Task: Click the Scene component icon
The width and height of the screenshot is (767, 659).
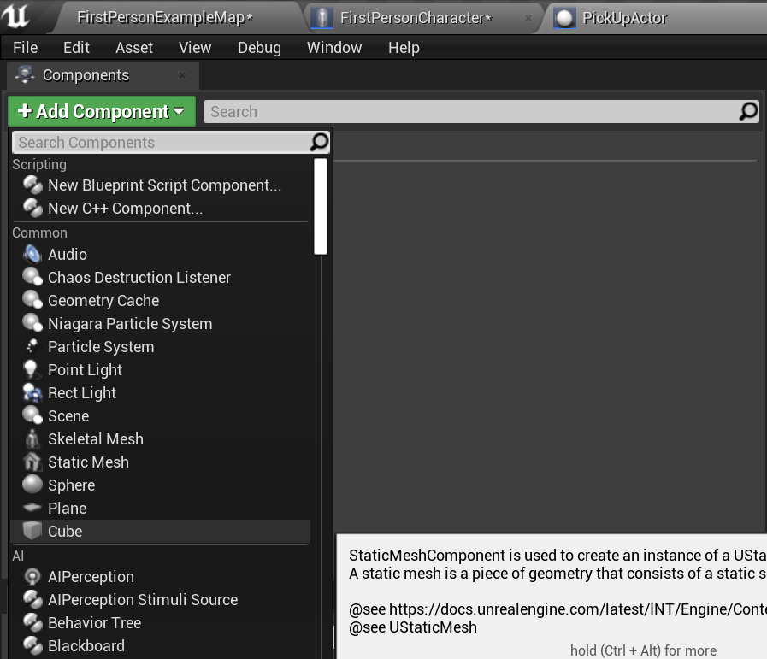Action: click(32, 415)
